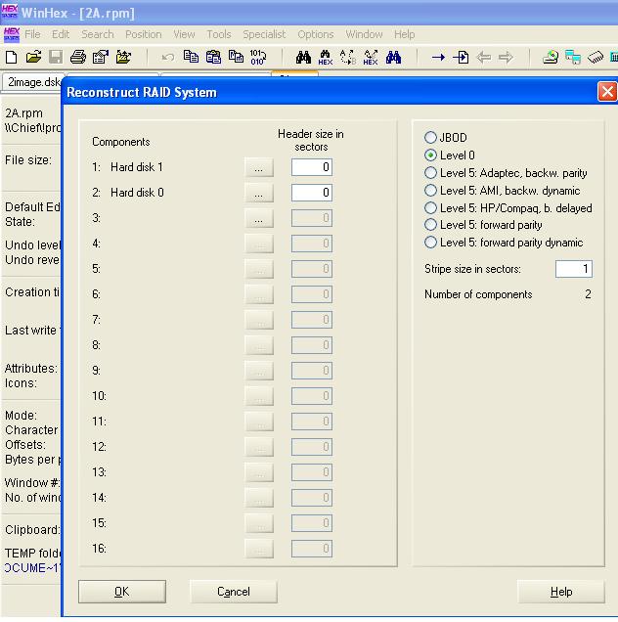The width and height of the screenshot is (618, 622).
Task: Click the Go To Offset arrow icon
Action: pos(438,58)
